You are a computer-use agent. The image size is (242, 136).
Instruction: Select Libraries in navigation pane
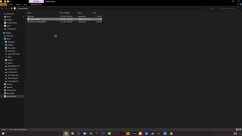[x=9, y=84]
